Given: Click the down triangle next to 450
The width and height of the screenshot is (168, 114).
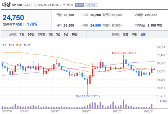Looking at the screenshot, I should click(x=14, y=24).
